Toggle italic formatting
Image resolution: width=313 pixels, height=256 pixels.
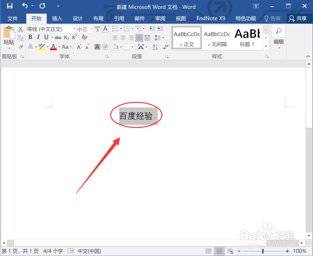pos(38,37)
